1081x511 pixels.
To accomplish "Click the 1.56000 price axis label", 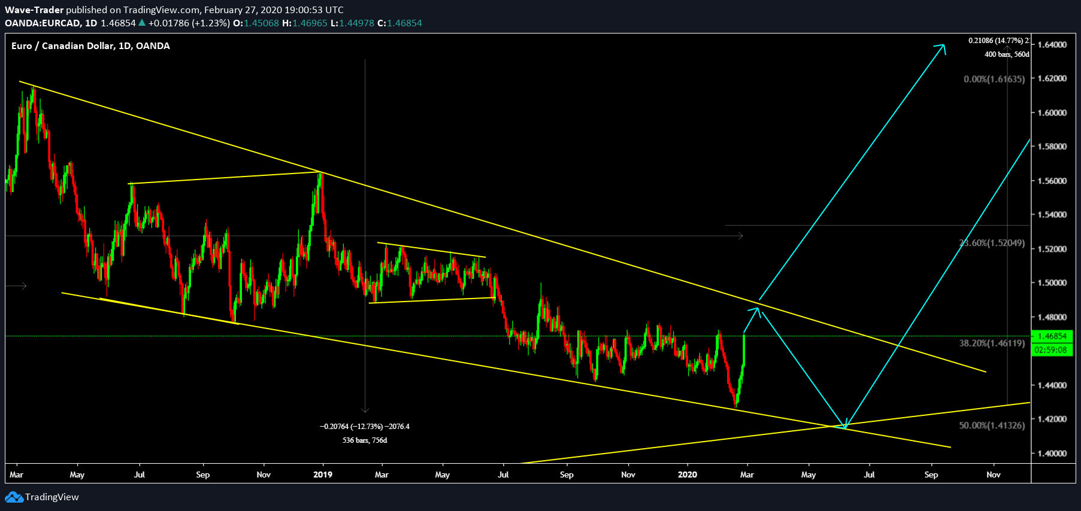I will coord(1052,181).
